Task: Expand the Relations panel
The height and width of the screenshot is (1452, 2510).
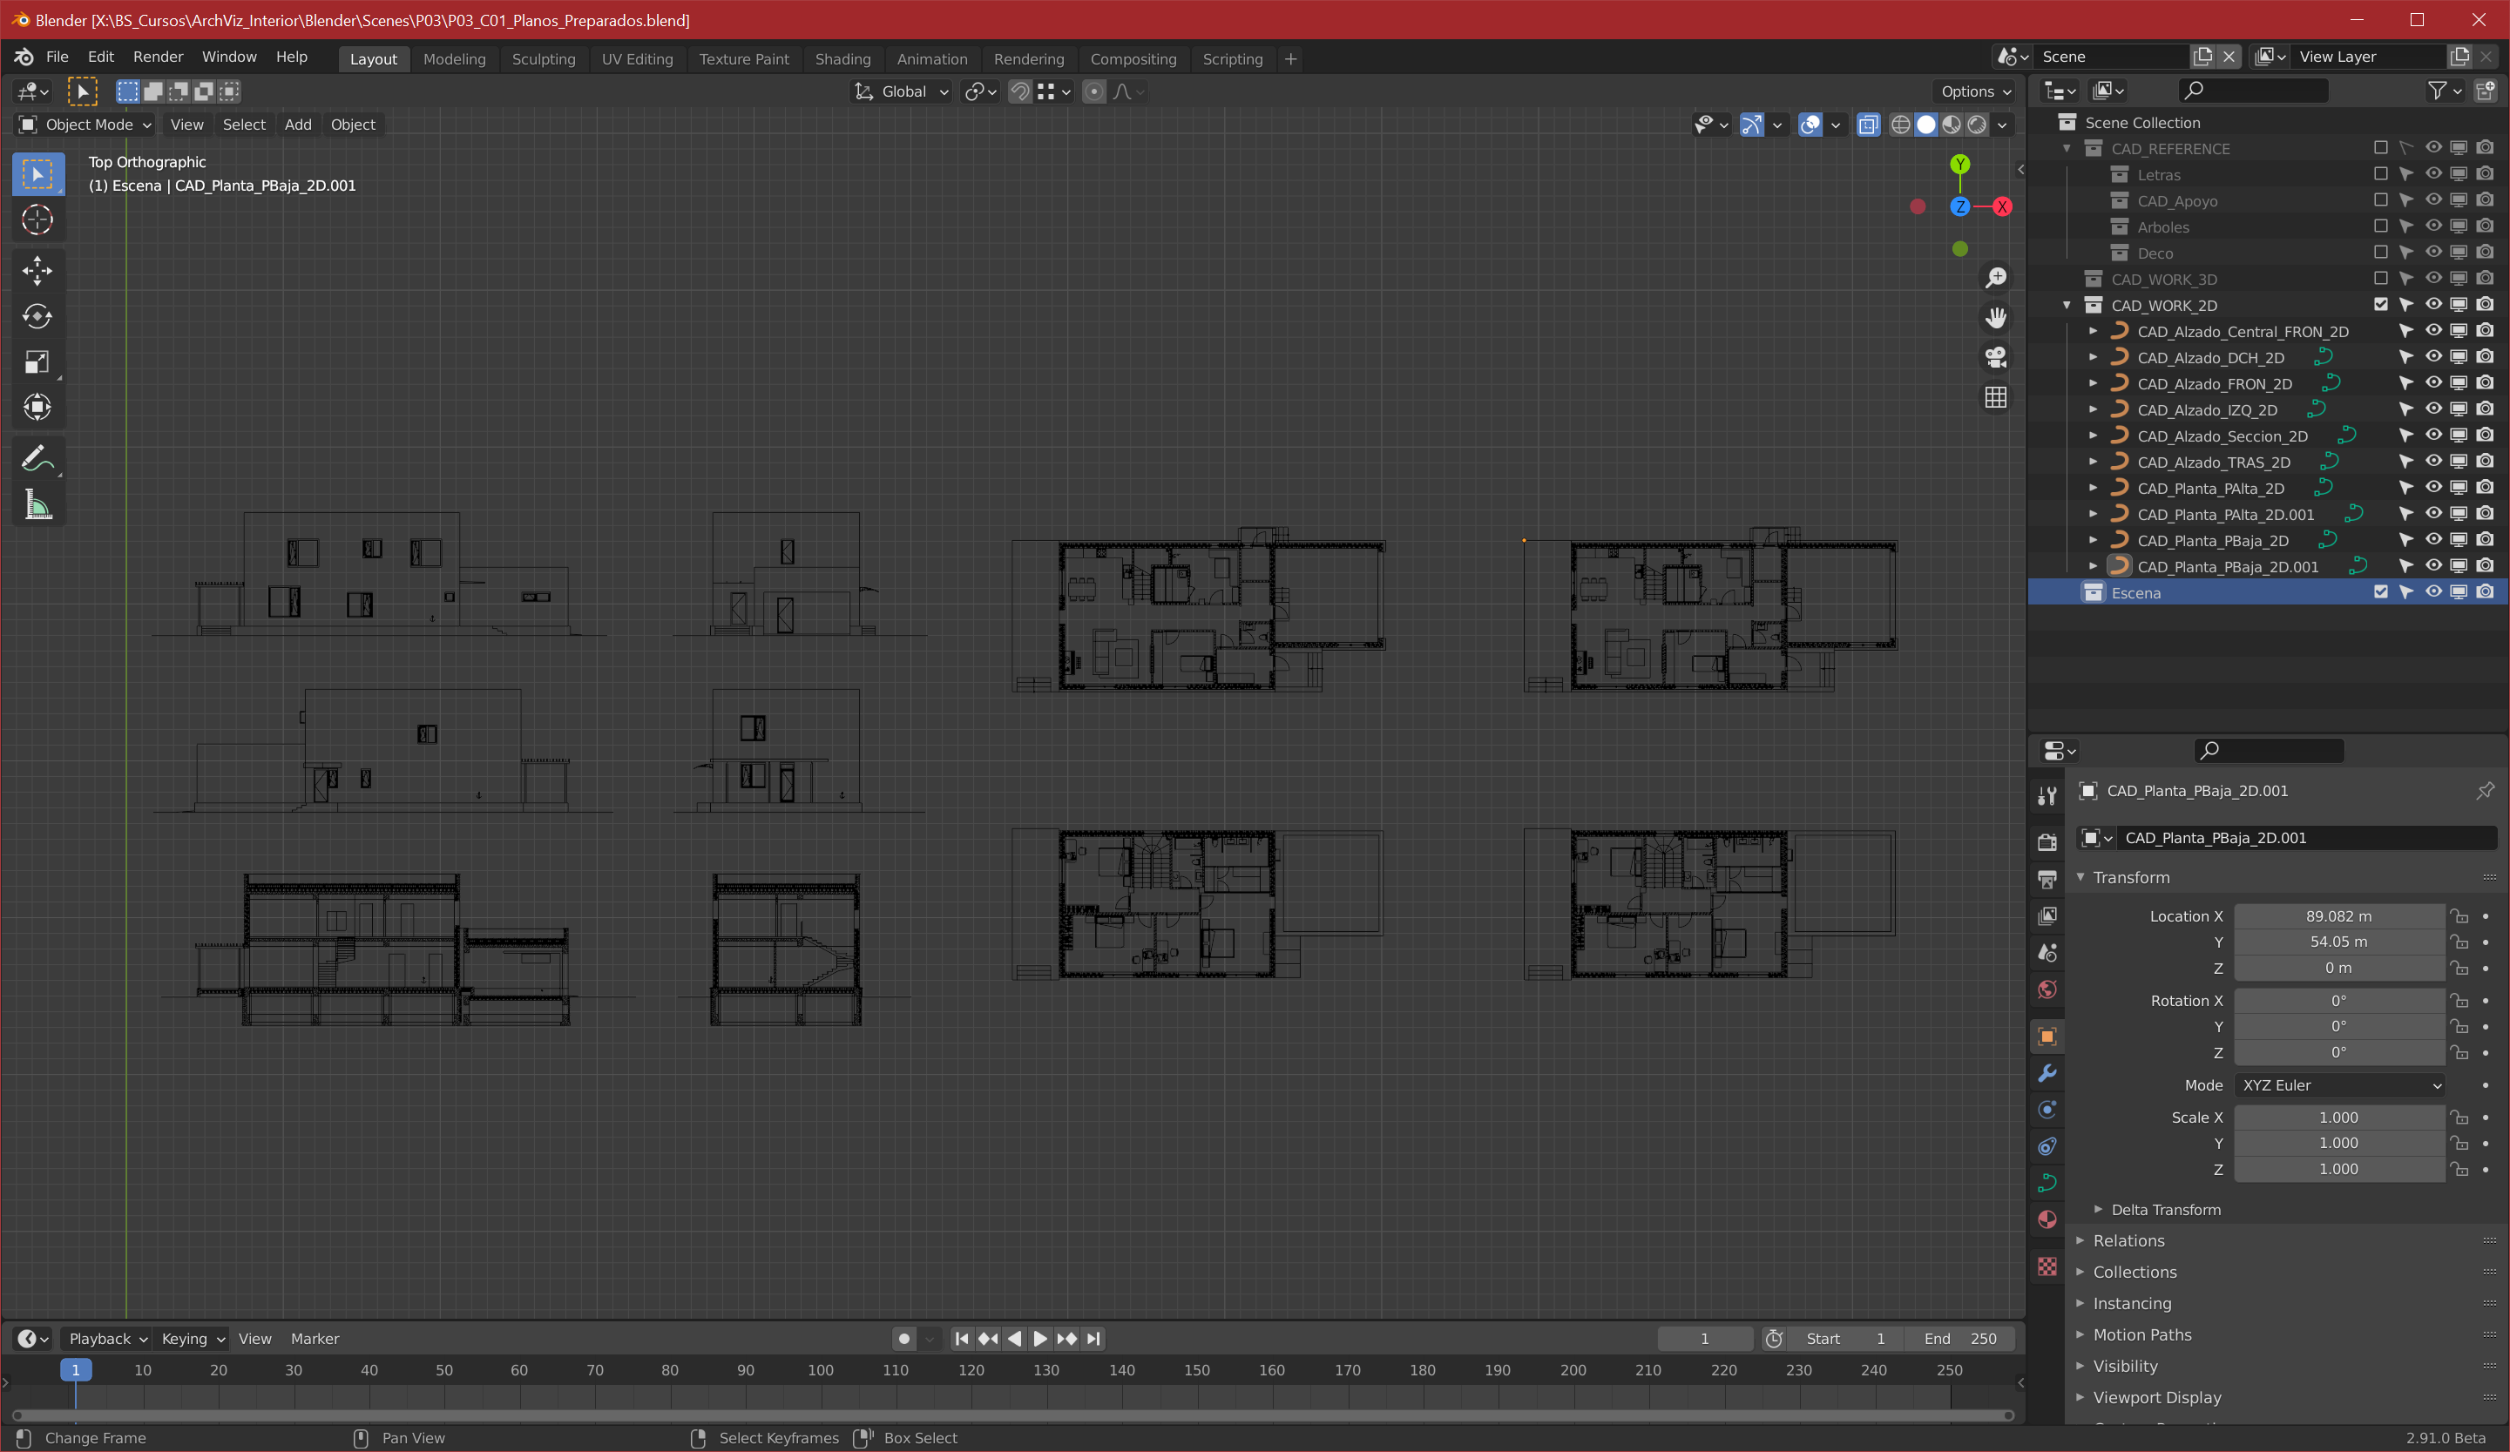Action: [x=2128, y=1241]
